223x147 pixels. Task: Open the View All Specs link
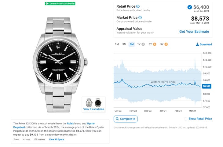coord(57,139)
